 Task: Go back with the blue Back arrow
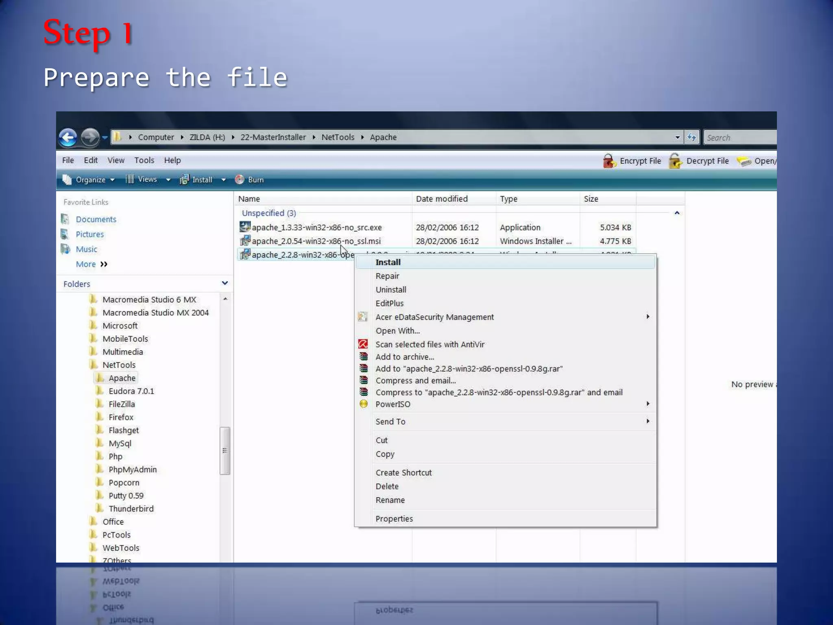(x=68, y=137)
